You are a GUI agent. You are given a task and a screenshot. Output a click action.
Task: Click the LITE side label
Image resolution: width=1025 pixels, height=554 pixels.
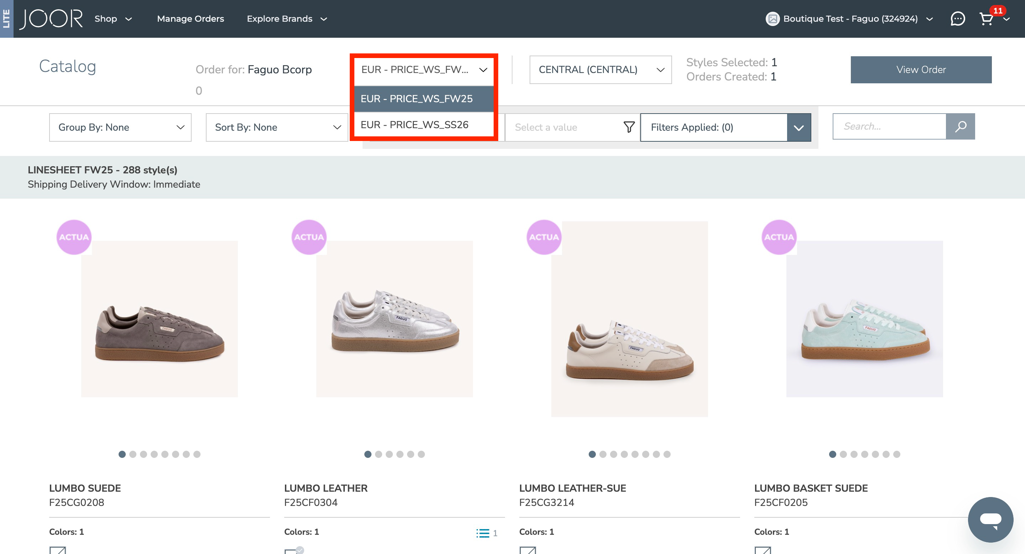tap(6, 19)
